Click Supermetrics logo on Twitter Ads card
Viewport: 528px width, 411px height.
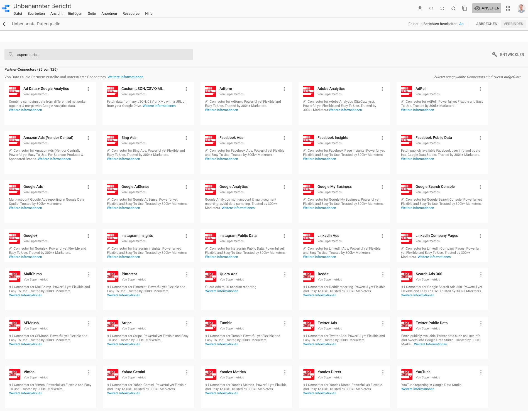(x=309, y=326)
